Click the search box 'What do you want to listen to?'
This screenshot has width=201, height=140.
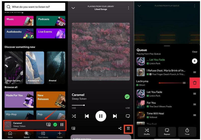click(35, 7)
